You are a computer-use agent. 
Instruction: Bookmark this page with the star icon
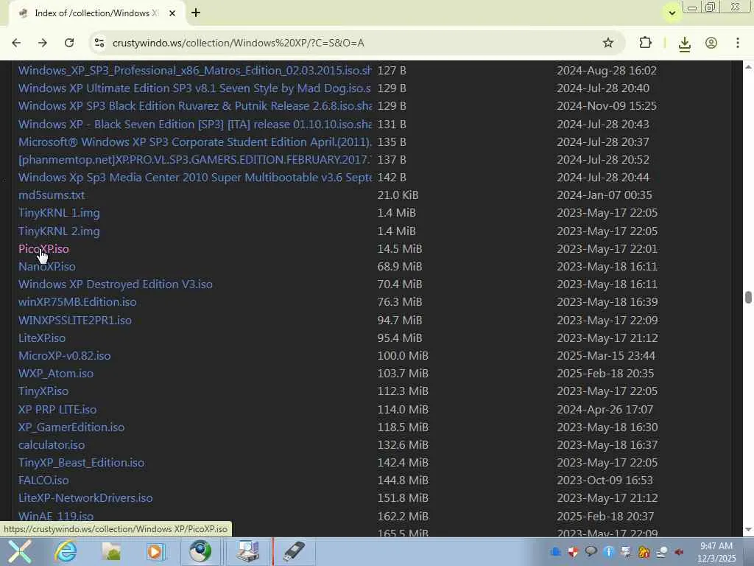[x=607, y=43]
